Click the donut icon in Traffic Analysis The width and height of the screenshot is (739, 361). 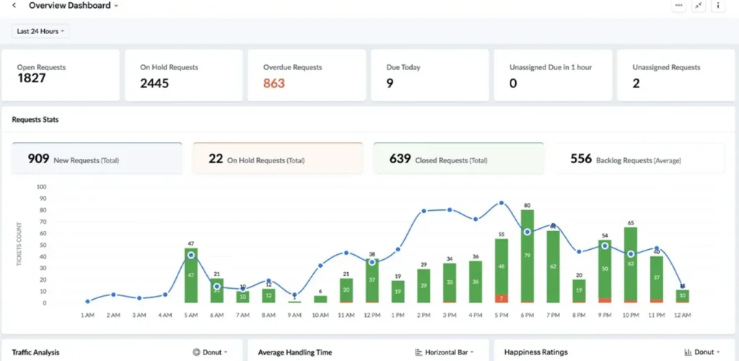tap(196, 352)
